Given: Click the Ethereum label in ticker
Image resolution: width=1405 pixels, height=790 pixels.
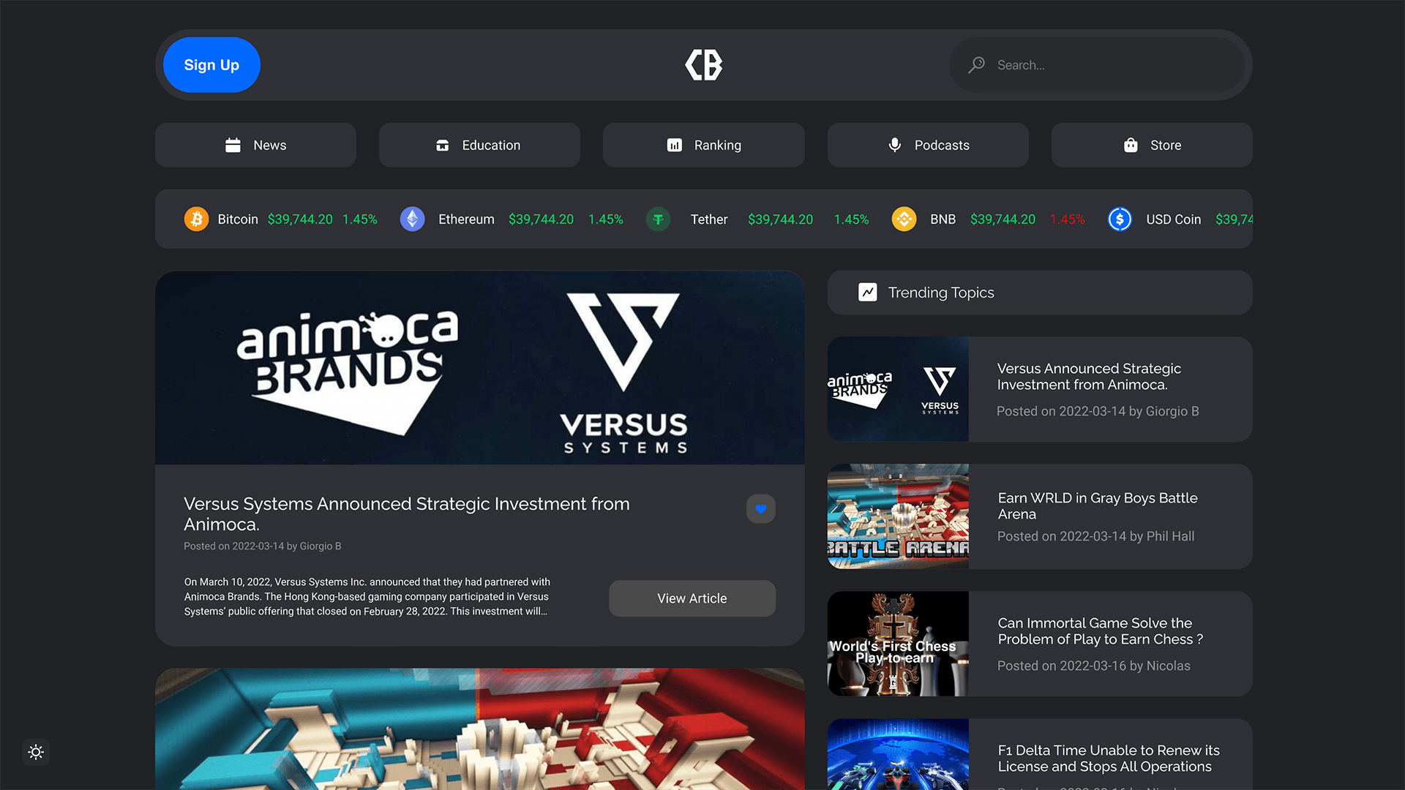Looking at the screenshot, I should [466, 219].
